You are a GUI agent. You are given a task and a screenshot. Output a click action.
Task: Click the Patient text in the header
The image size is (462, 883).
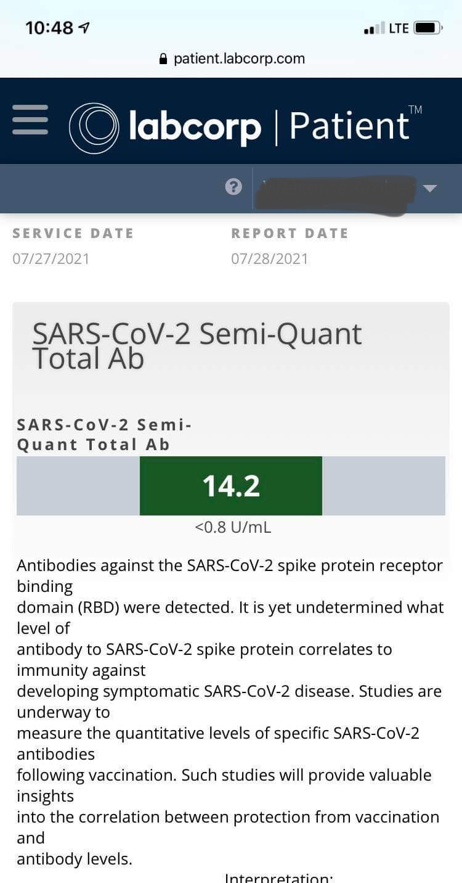(x=349, y=126)
